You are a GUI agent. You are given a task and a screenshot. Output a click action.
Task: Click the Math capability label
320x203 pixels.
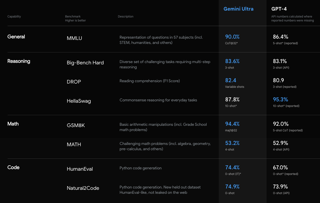13,124
